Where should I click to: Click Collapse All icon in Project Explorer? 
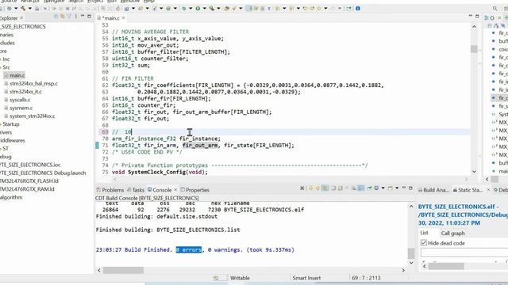point(56,16)
